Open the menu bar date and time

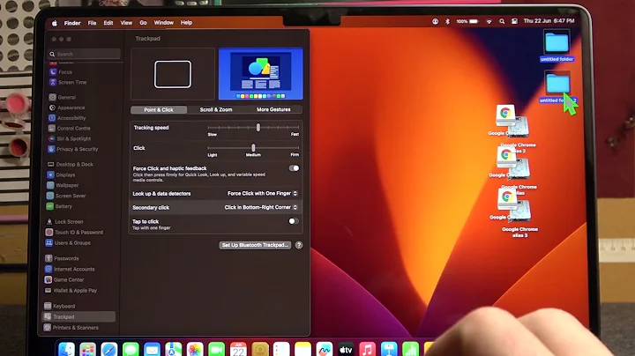(x=549, y=21)
